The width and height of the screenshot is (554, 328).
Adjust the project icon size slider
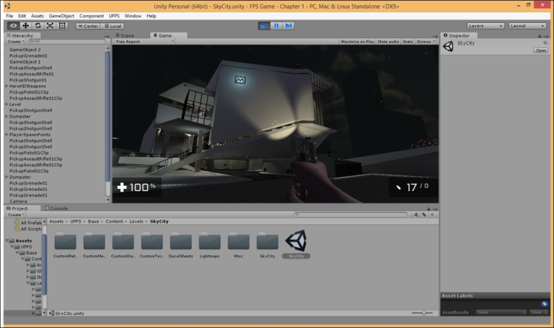click(424, 313)
